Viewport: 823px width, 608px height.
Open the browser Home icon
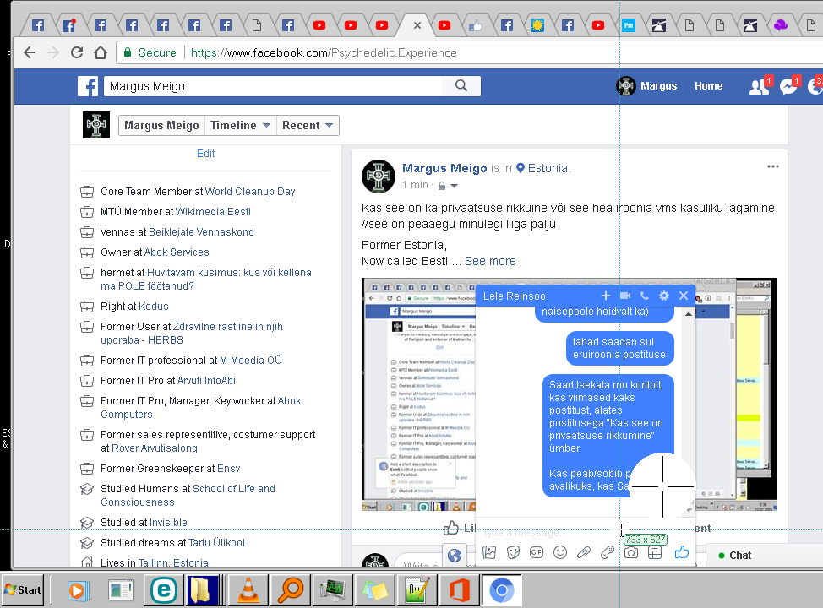(x=101, y=52)
